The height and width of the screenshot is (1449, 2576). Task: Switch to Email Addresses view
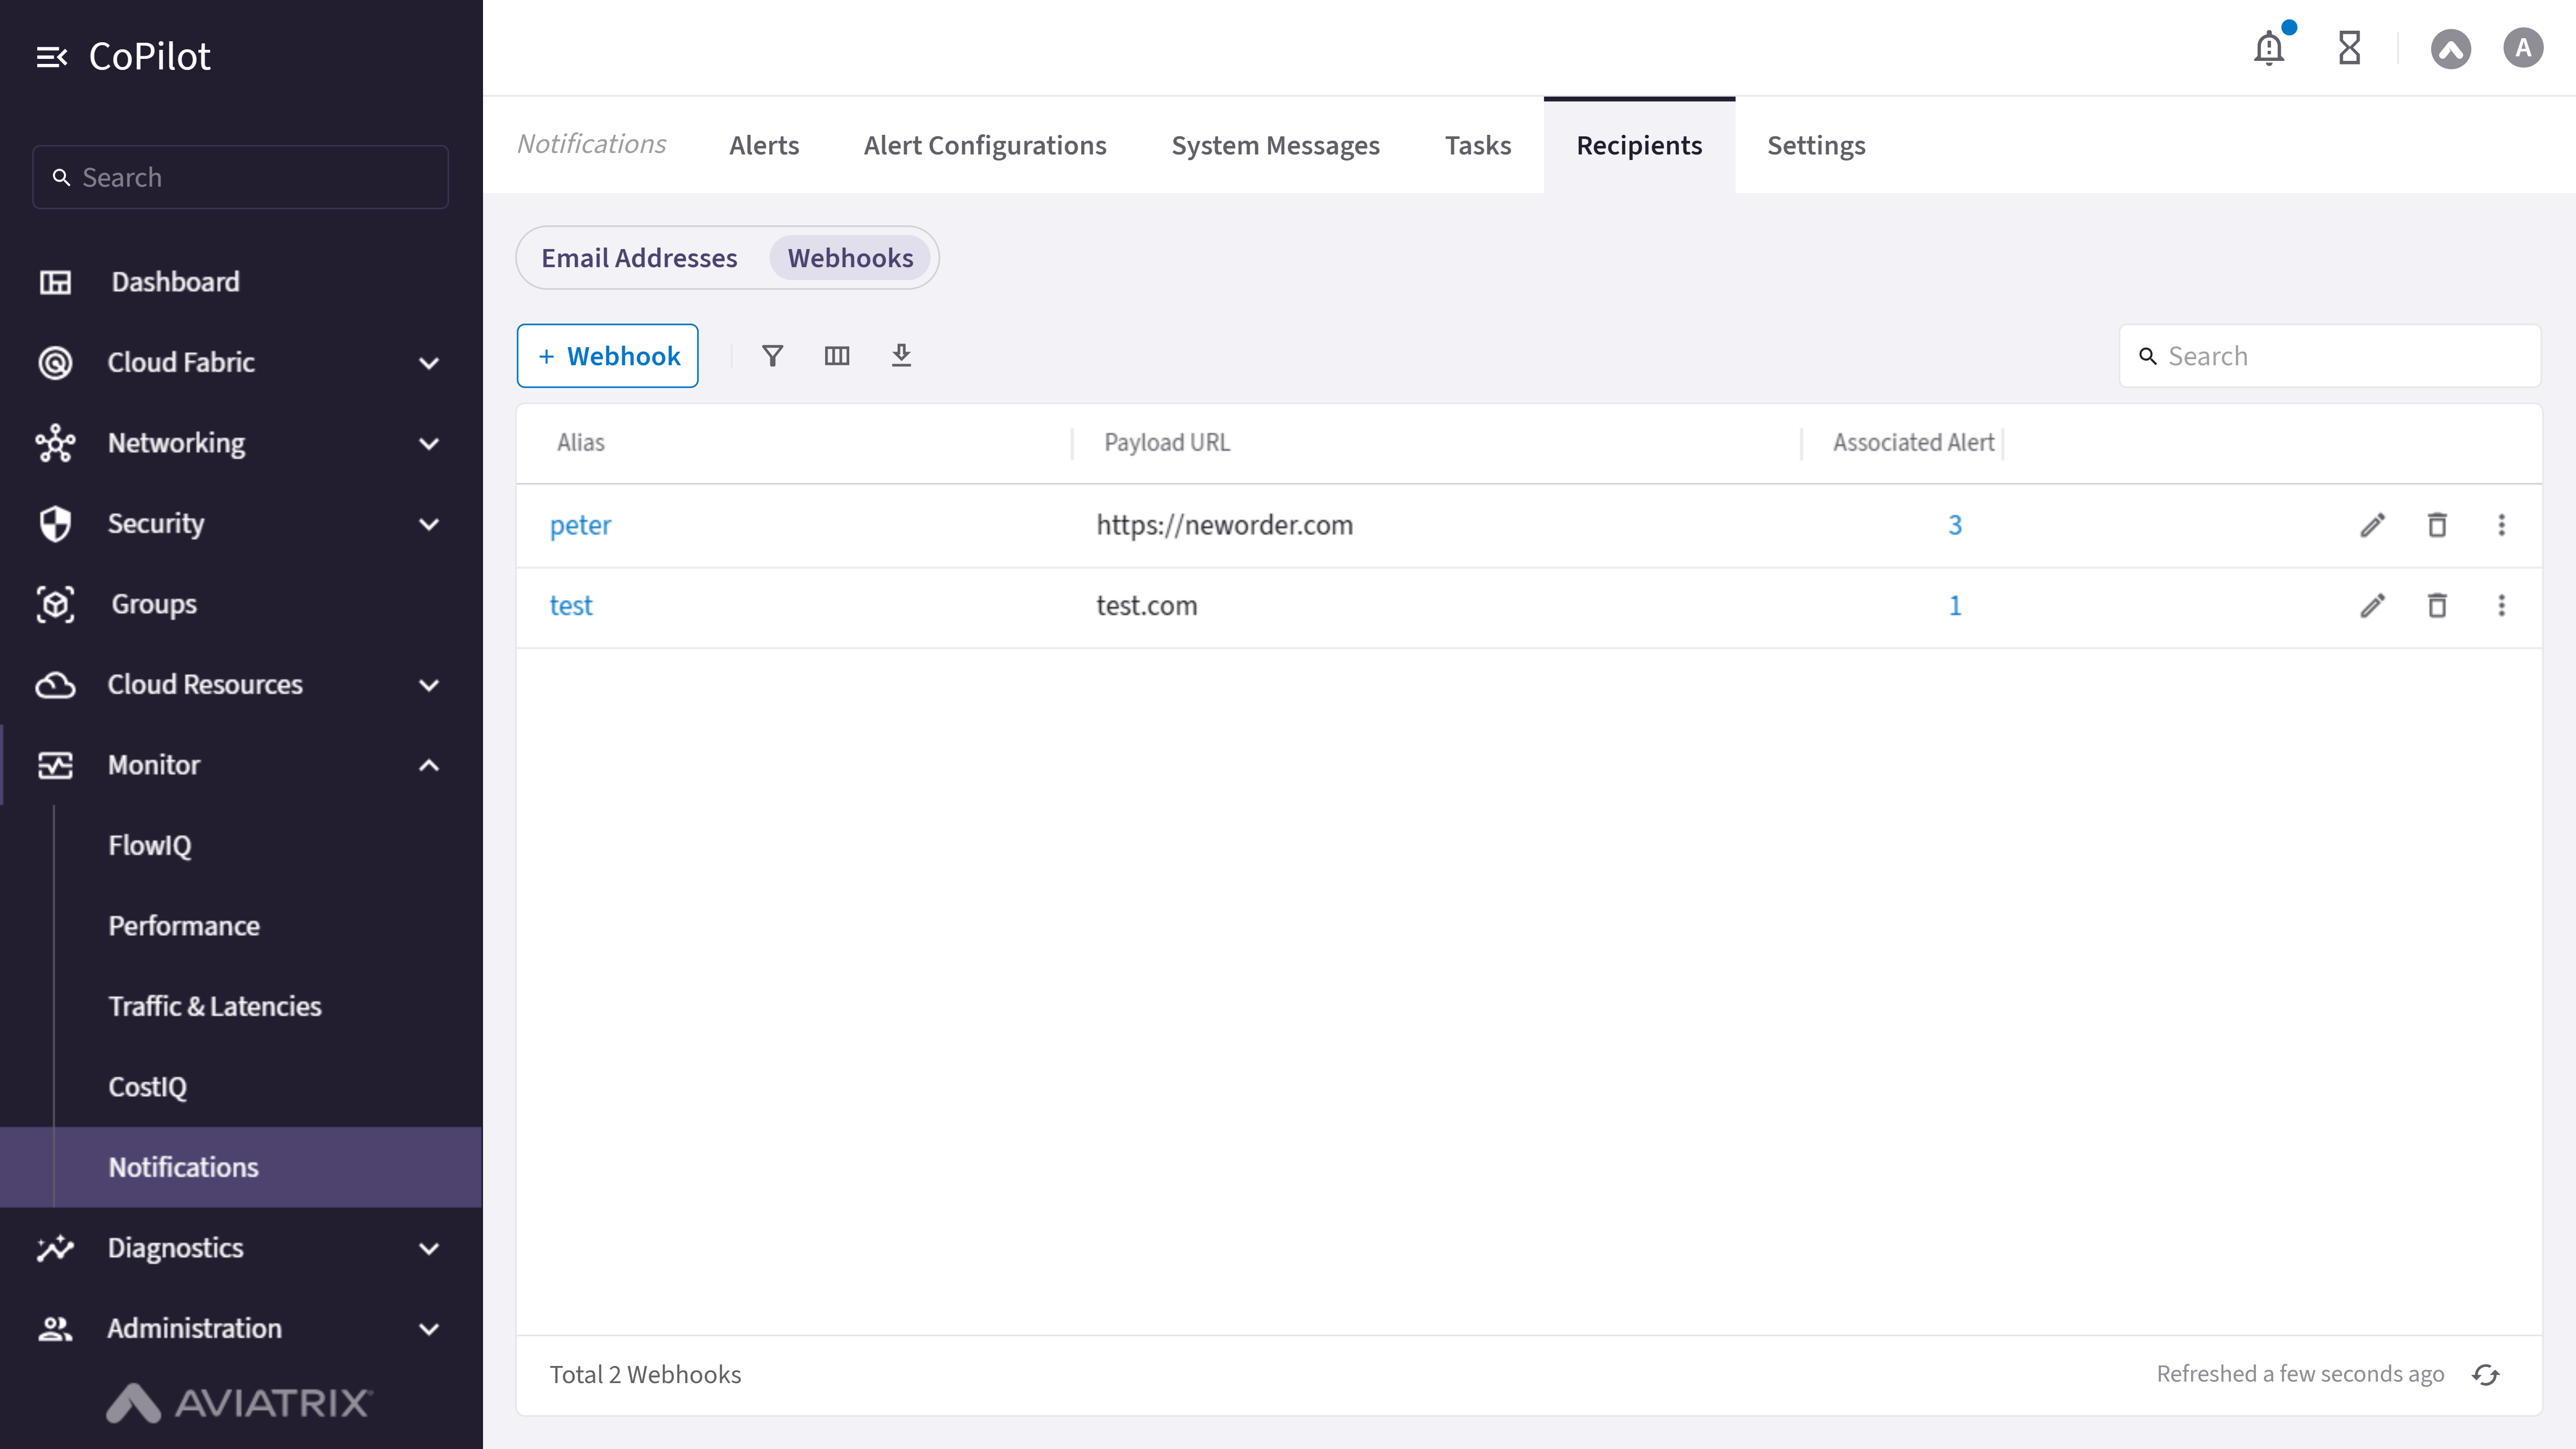tap(639, 258)
